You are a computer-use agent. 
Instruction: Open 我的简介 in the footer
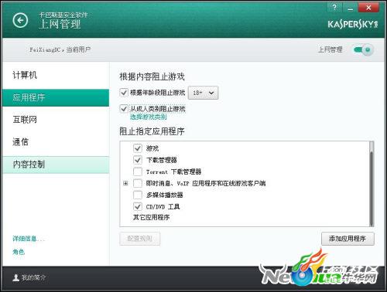pos(33,277)
